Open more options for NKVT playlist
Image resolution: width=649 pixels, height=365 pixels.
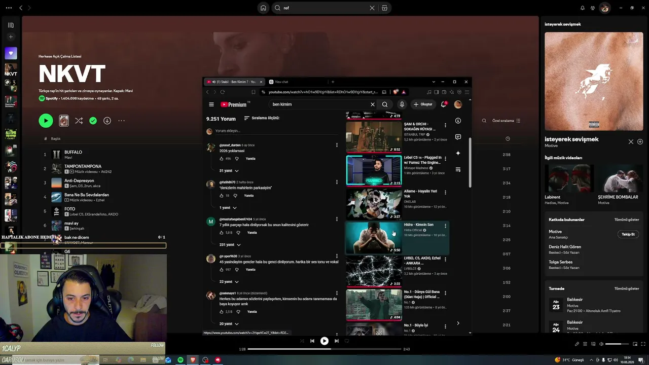(121, 121)
